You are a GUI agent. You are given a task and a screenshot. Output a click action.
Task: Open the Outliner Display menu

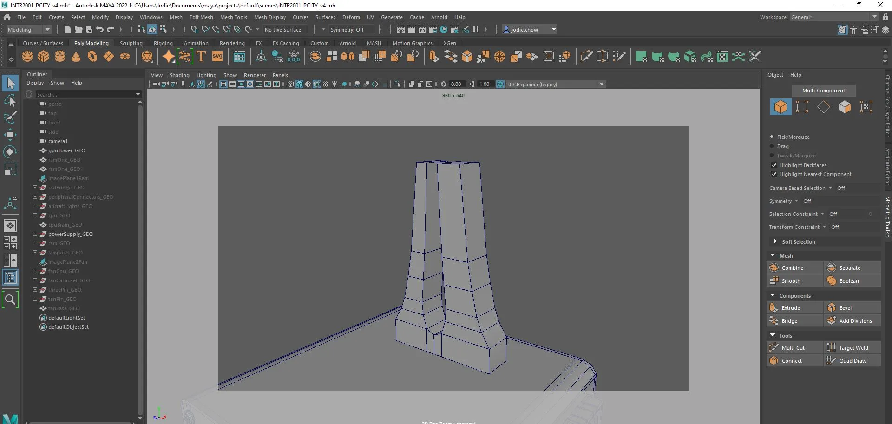point(35,83)
